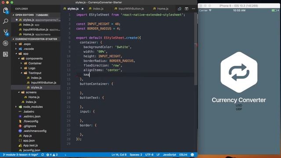This screenshot has width=281, height=158.
Task: Select styles.js in the file tree
Action: 36,87
